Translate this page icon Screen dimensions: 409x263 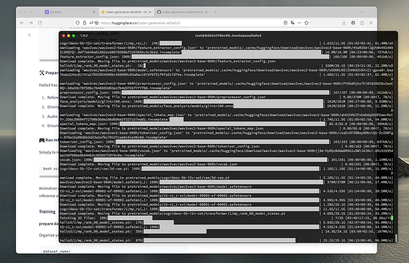pyautogui.click(x=292, y=23)
